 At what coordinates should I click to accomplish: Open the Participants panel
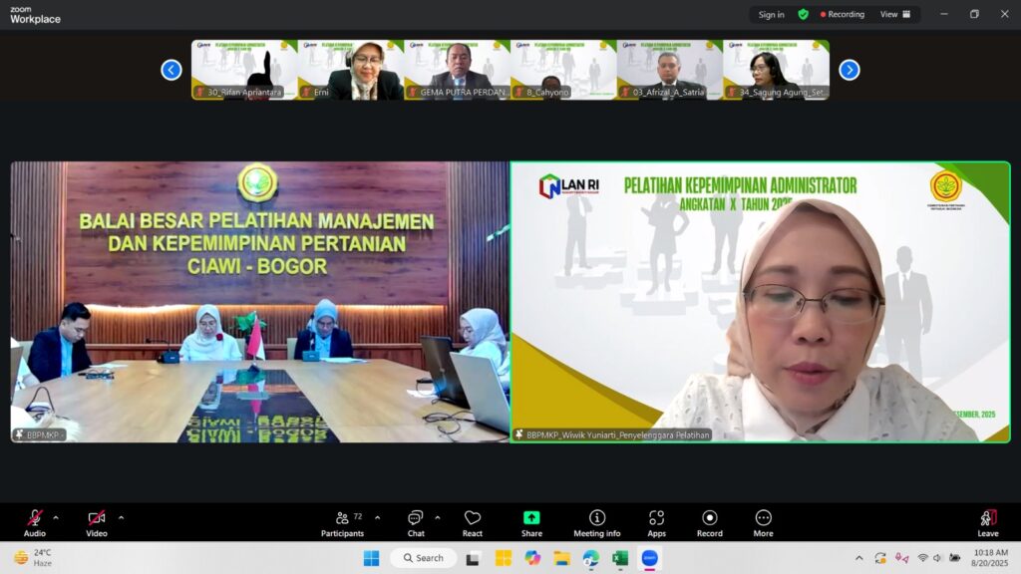tap(343, 523)
